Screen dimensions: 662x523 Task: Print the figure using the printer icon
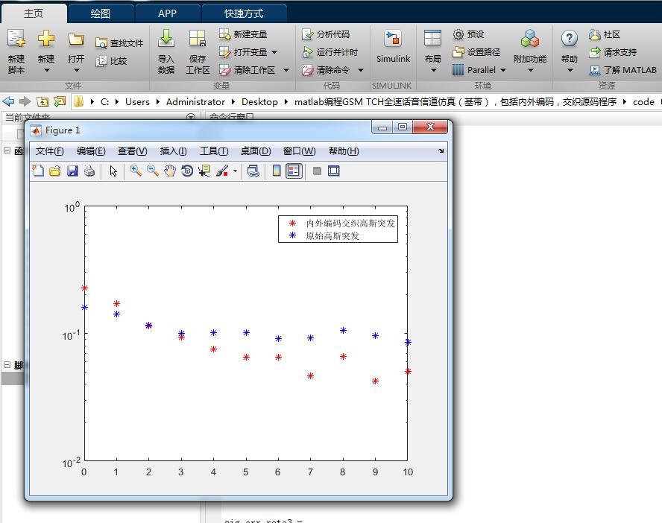[x=89, y=171]
